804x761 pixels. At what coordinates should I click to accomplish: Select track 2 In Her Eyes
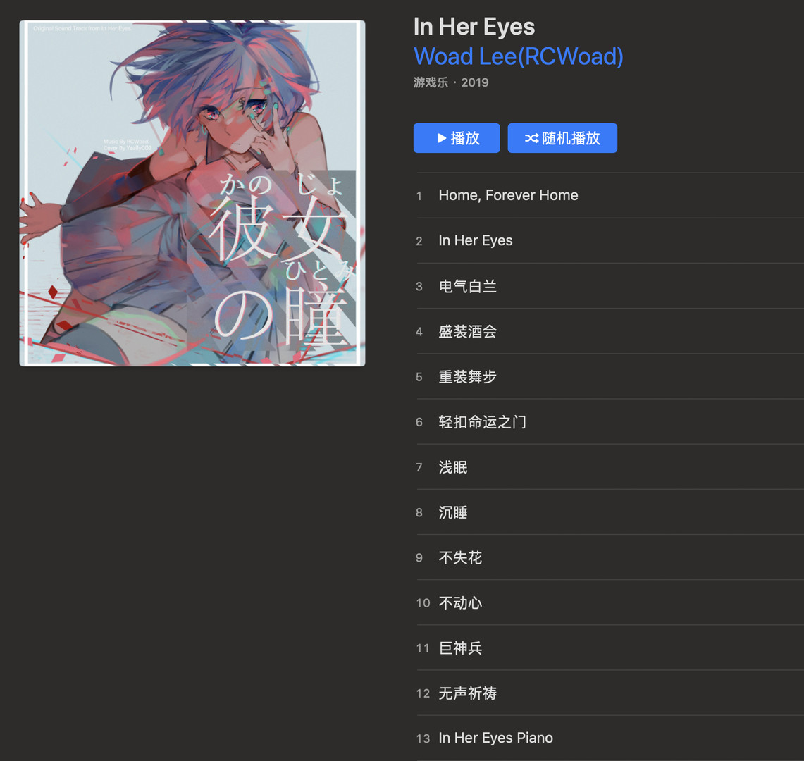coord(476,240)
